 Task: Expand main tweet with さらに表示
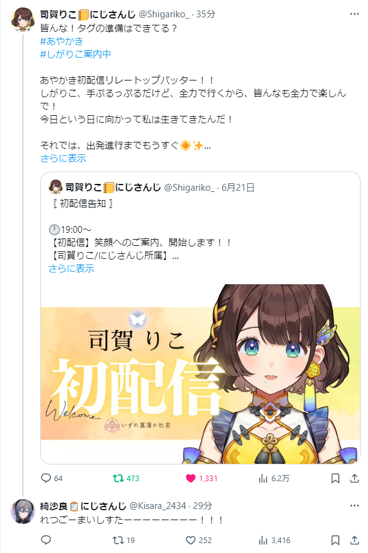point(63,158)
